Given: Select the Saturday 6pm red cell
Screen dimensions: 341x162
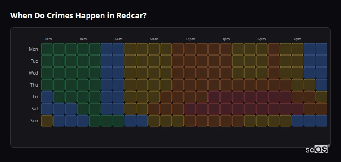Looking at the screenshot, I should (262, 109).
